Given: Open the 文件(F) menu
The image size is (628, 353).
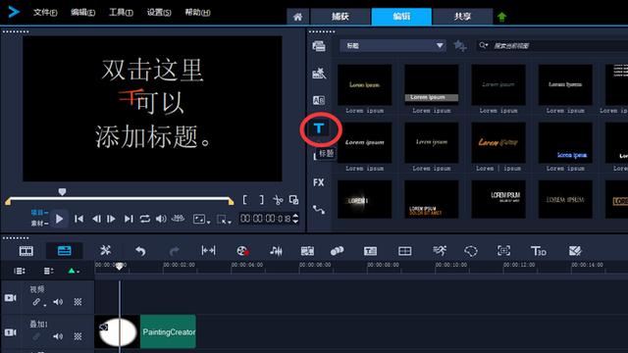Looking at the screenshot, I should [x=45, y=13].
